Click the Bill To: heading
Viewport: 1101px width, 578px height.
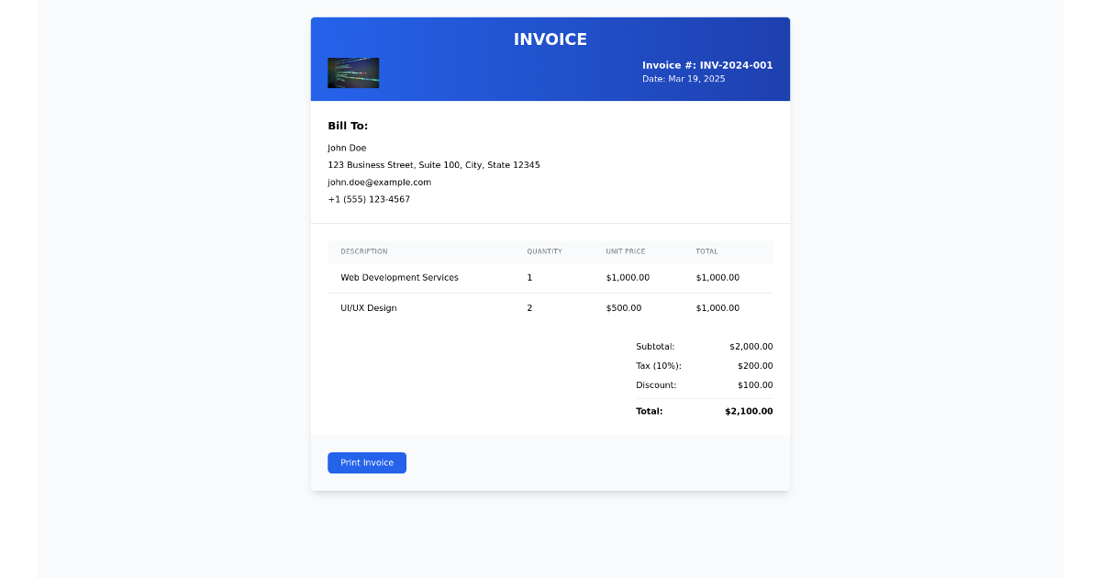[x=347, y=126]
